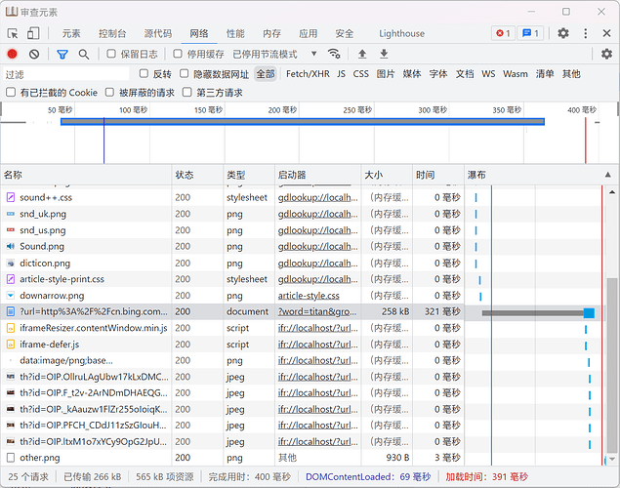The image size is (620, 488).
Task: Sort by 时间 column header
Action: click(x=438, y=175)
